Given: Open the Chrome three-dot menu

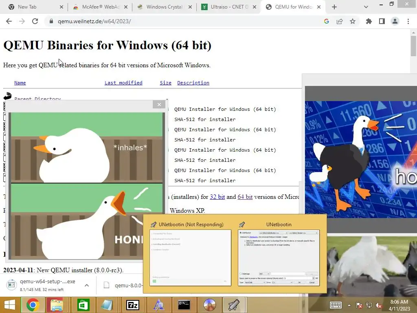Looking at the screenshot, I should point(408,21).
